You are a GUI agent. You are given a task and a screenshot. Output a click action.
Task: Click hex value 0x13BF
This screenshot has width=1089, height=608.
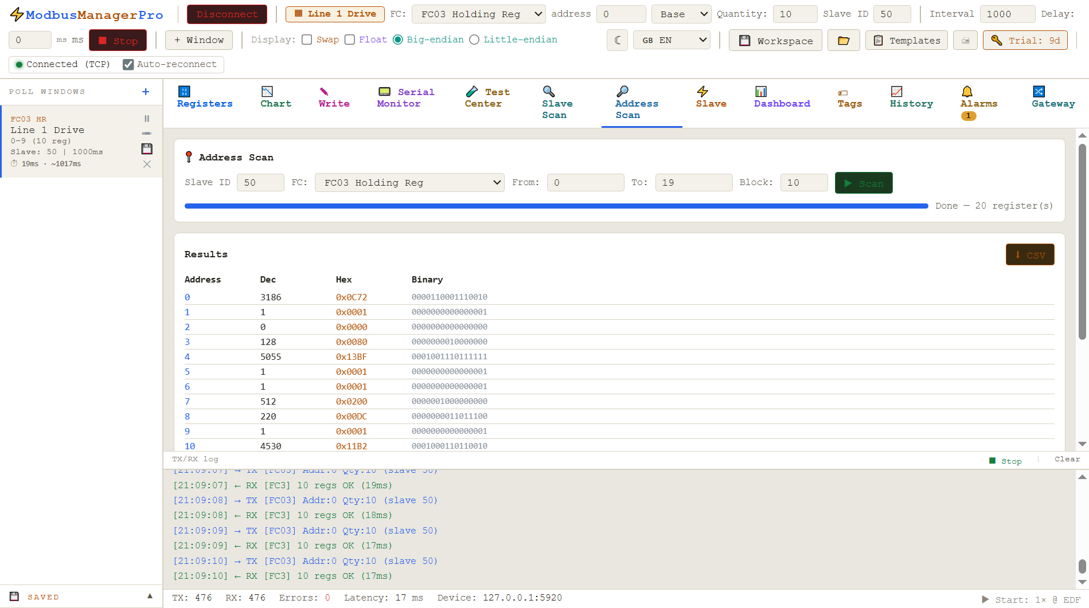(x=352, y=356)
